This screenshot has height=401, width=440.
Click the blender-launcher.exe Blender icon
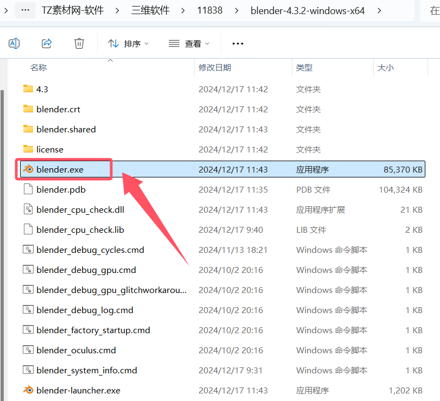click(x=28, y=390)
